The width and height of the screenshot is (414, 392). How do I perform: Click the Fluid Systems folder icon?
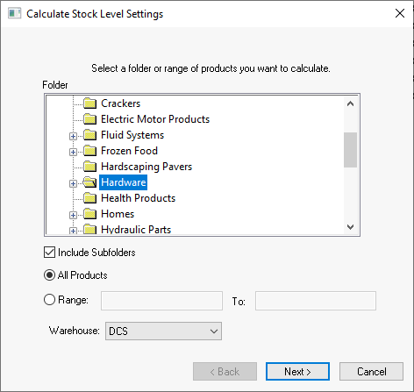89,135
